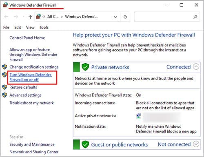This screenshot has width=204, height=157.
Task: Click the 'Incoming connections:' label
Action: [x=95, y=103]
